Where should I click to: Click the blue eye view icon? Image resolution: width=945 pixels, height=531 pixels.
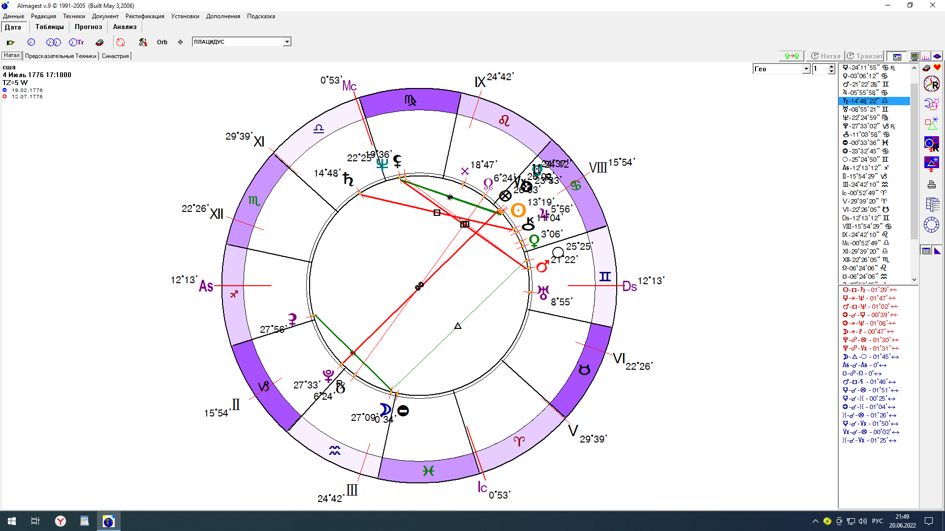tap(937, 56)
